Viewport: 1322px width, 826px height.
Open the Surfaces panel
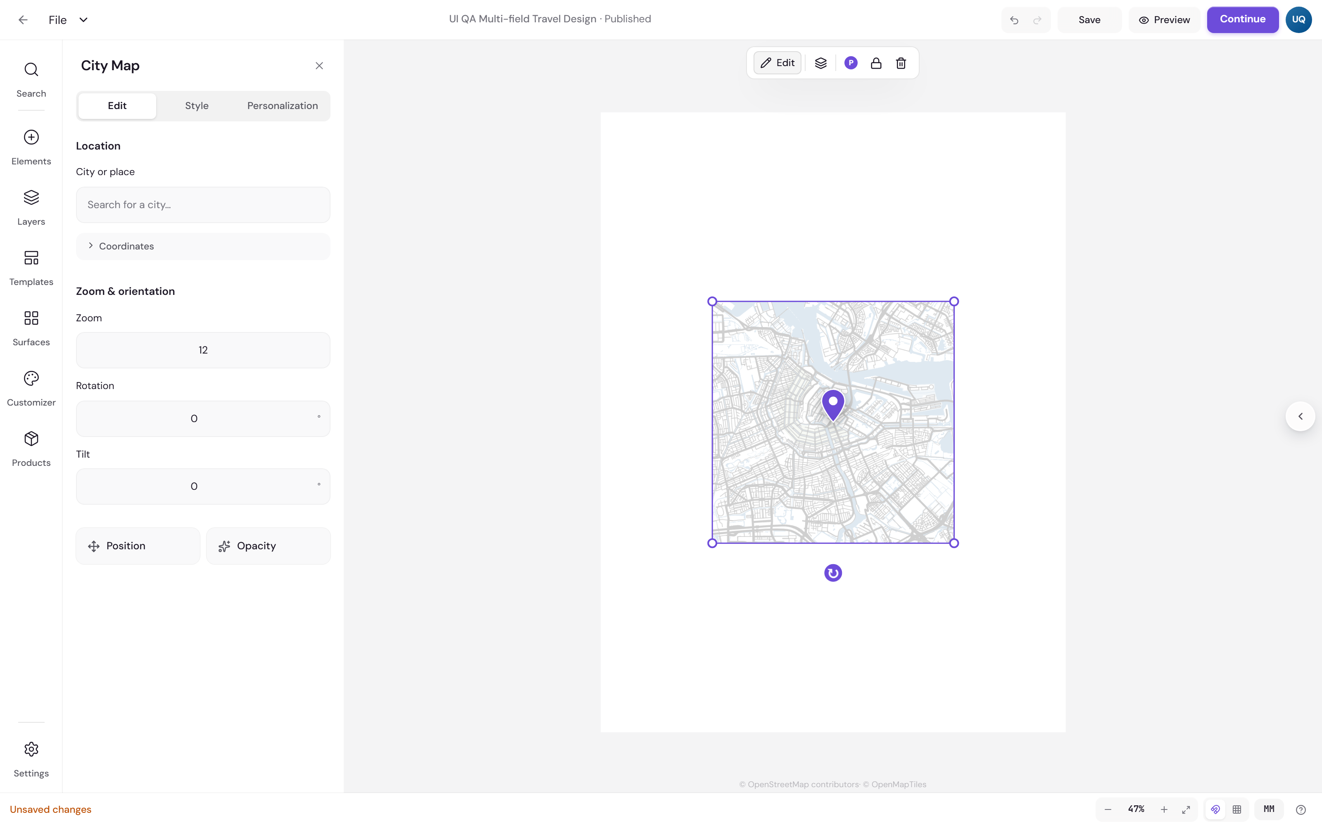coord(31,328)
